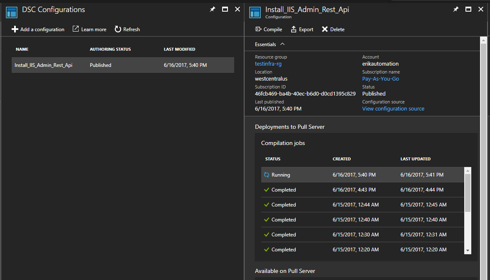Viewport: 490px width, 280px height.
Task: Click View configuration source
Action: coord(393,108)
